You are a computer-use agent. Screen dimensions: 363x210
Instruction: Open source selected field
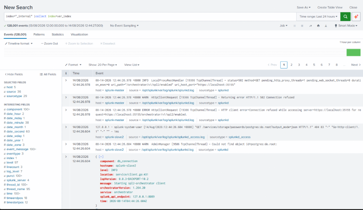click(11, 91)
